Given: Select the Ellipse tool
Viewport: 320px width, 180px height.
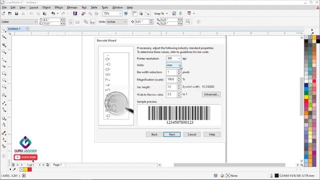Looking at the screenshot, I should click(4, 80).
